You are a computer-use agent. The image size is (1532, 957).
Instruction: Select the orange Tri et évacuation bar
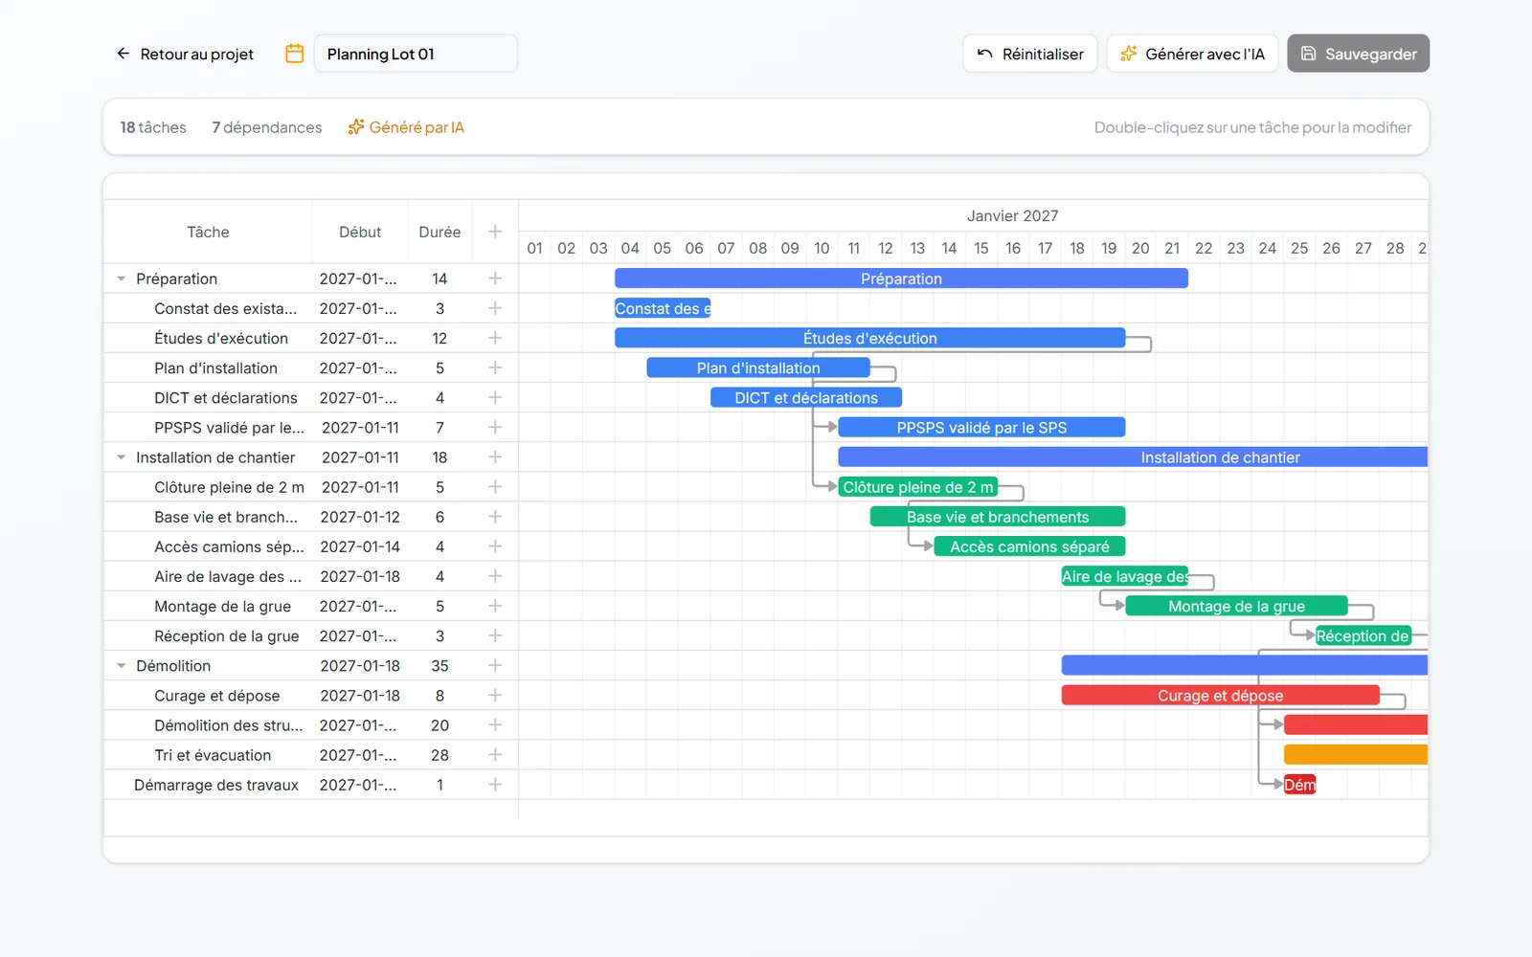[1356, 754]
